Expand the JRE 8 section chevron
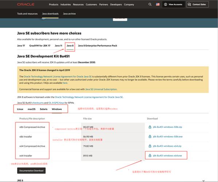 pos(203,181)
